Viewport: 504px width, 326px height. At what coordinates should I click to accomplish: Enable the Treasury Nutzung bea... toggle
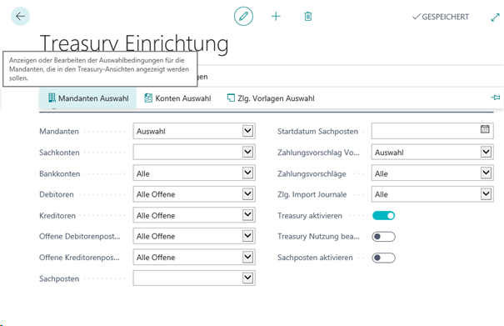coord(383,237)
